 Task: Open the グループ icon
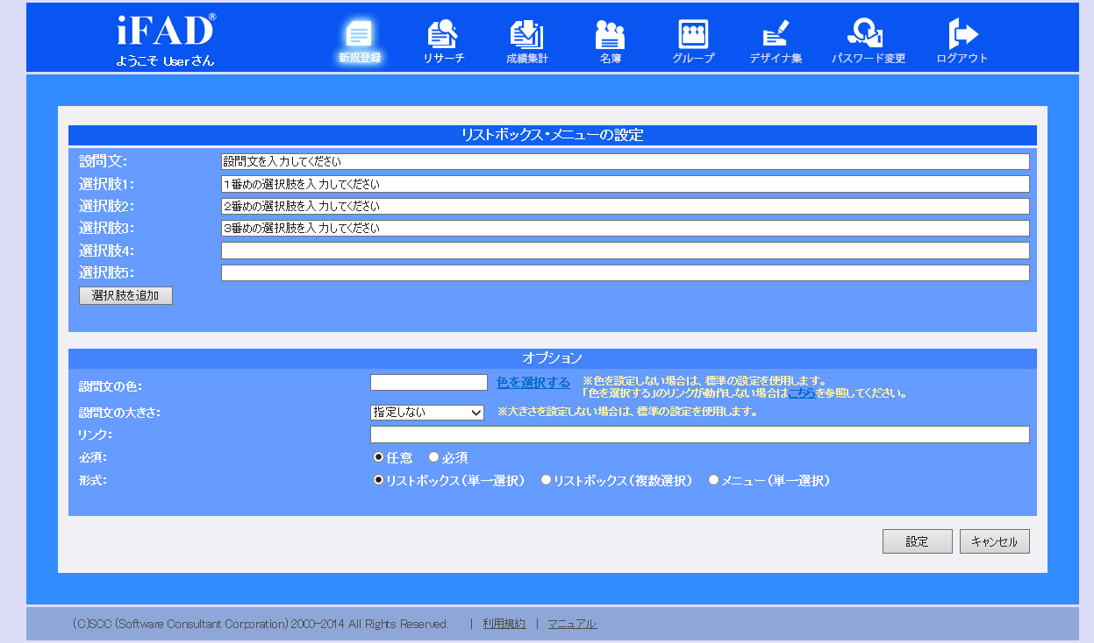693,35
